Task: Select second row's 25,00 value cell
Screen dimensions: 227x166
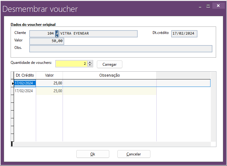Action: pyautogui.click(x=49, y=91)
